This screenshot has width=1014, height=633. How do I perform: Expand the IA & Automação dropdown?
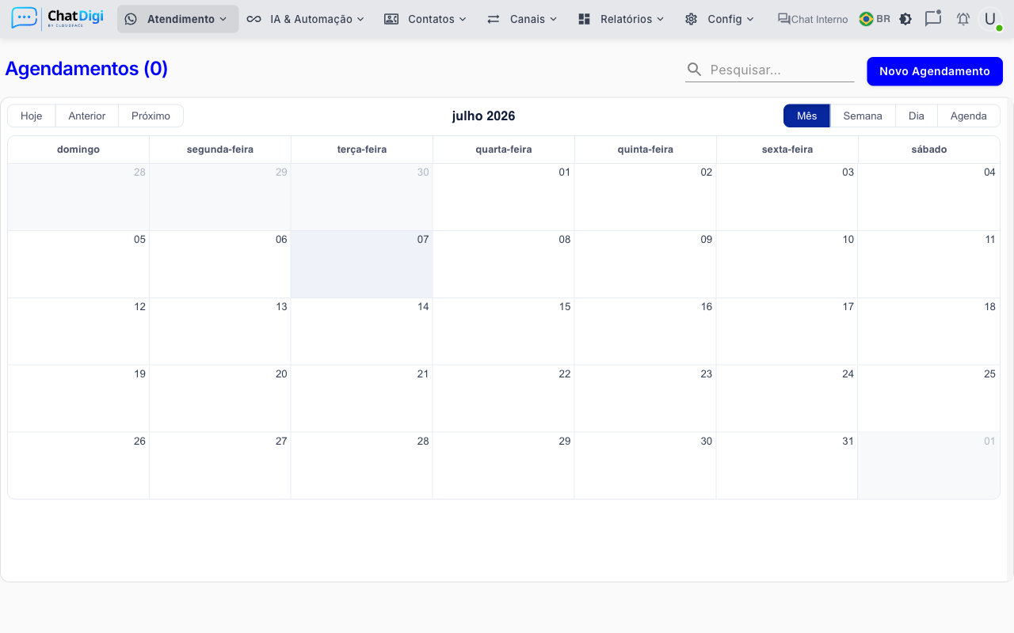click(306, 19)
